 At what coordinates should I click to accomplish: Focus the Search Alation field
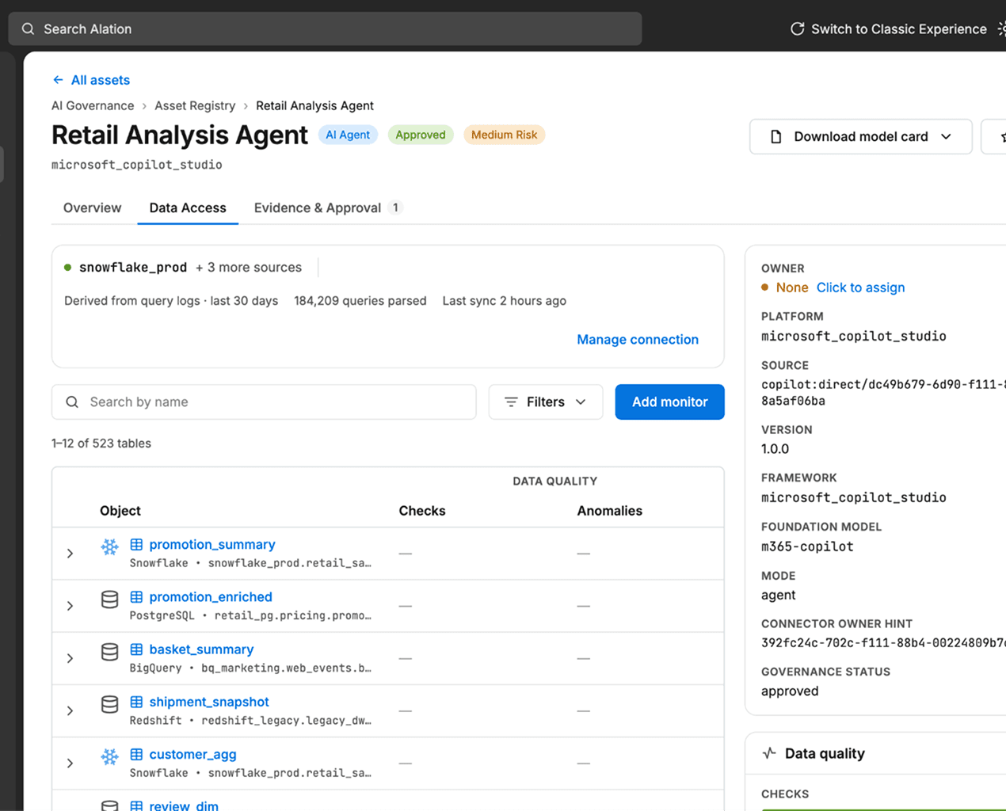(325, 29)
